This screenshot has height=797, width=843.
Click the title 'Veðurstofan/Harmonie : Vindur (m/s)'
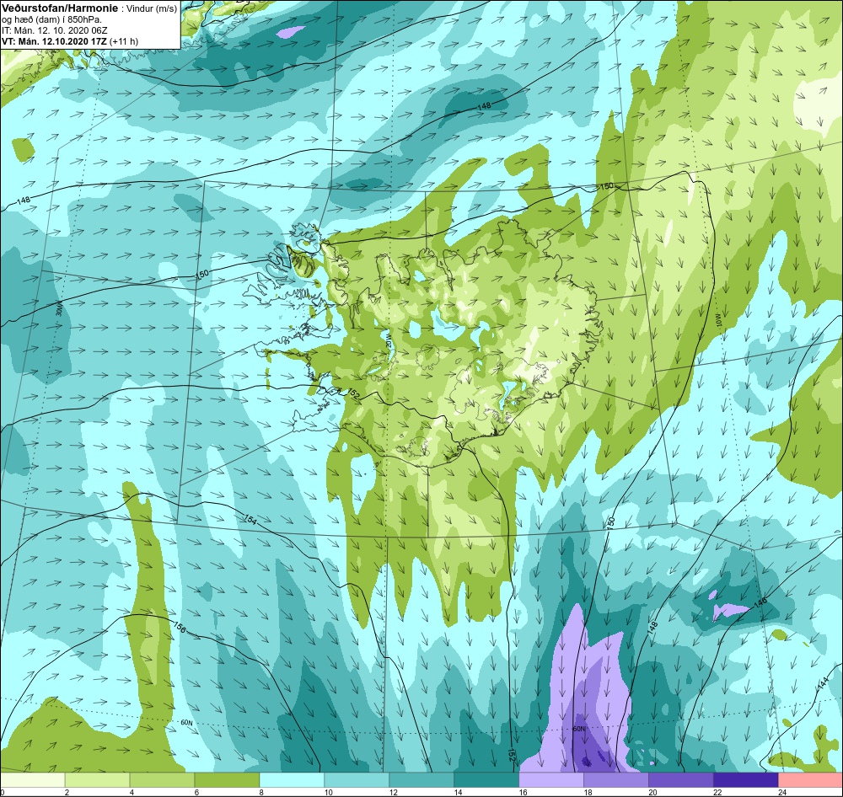89,9
